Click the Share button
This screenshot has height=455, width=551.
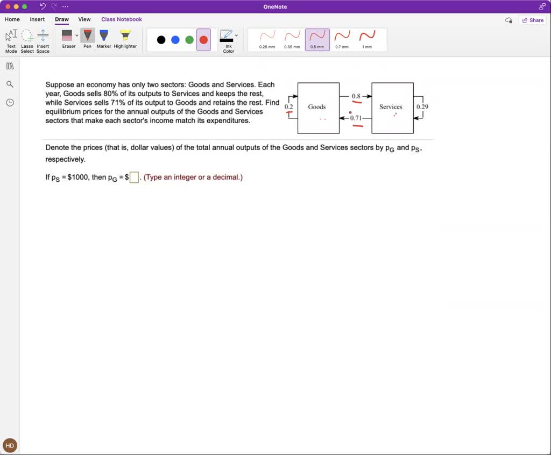coord(533,19)
